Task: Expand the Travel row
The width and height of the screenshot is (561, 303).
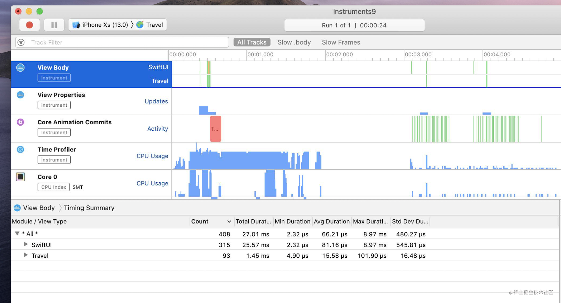Action: (x=26, y=255)
